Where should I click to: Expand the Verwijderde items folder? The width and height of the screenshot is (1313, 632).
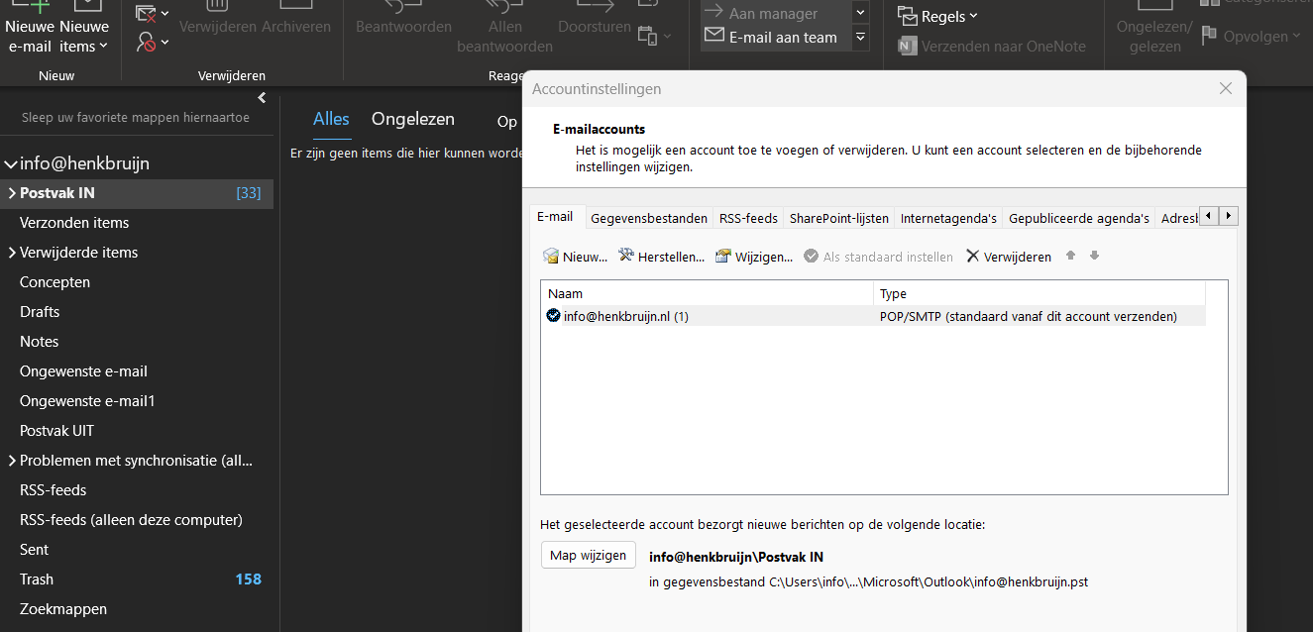[x=12, y=253]
